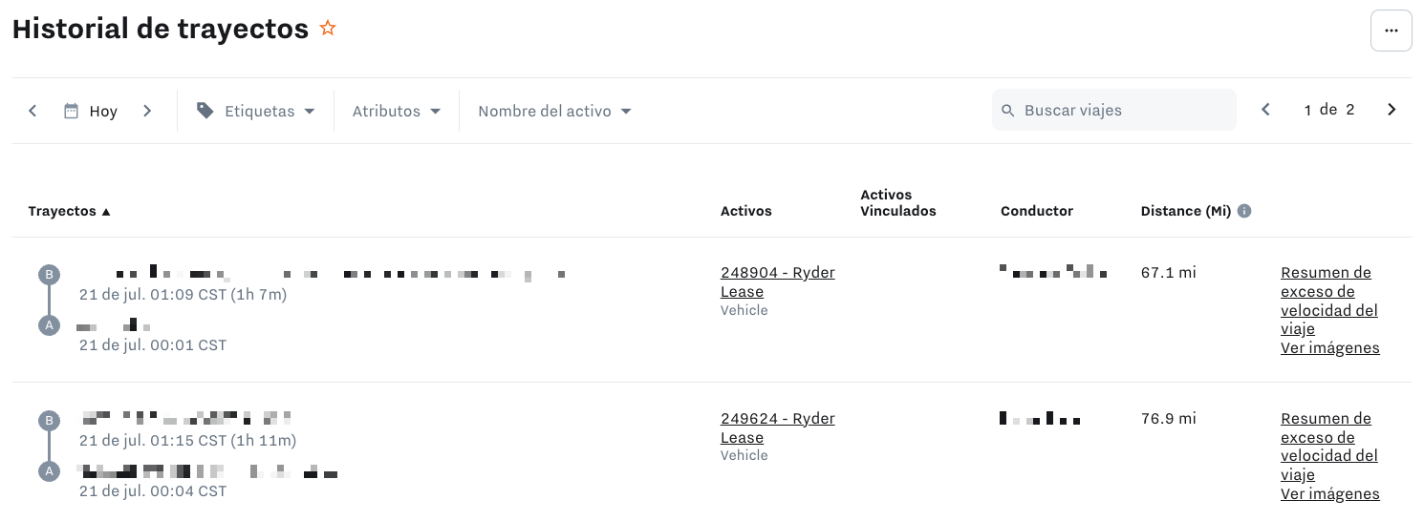Go to previous results page arrow
This screenshot has height=521, width=1424.
pos(1266,110)
